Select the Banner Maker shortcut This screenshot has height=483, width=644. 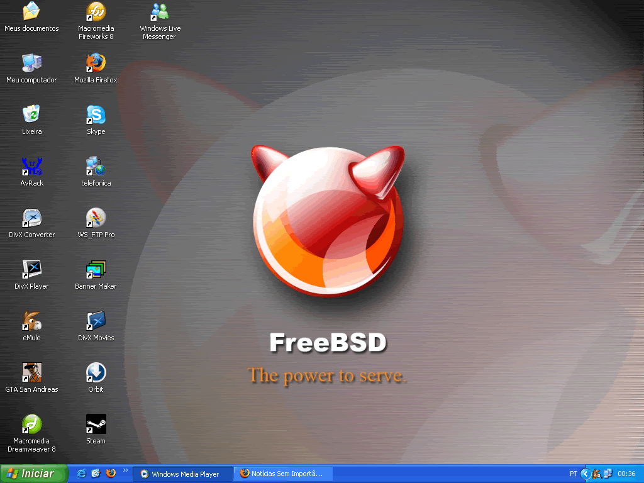click(96, 269)
